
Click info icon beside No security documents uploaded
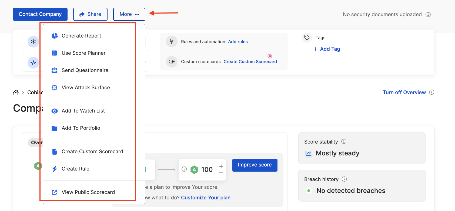(428, 15)
